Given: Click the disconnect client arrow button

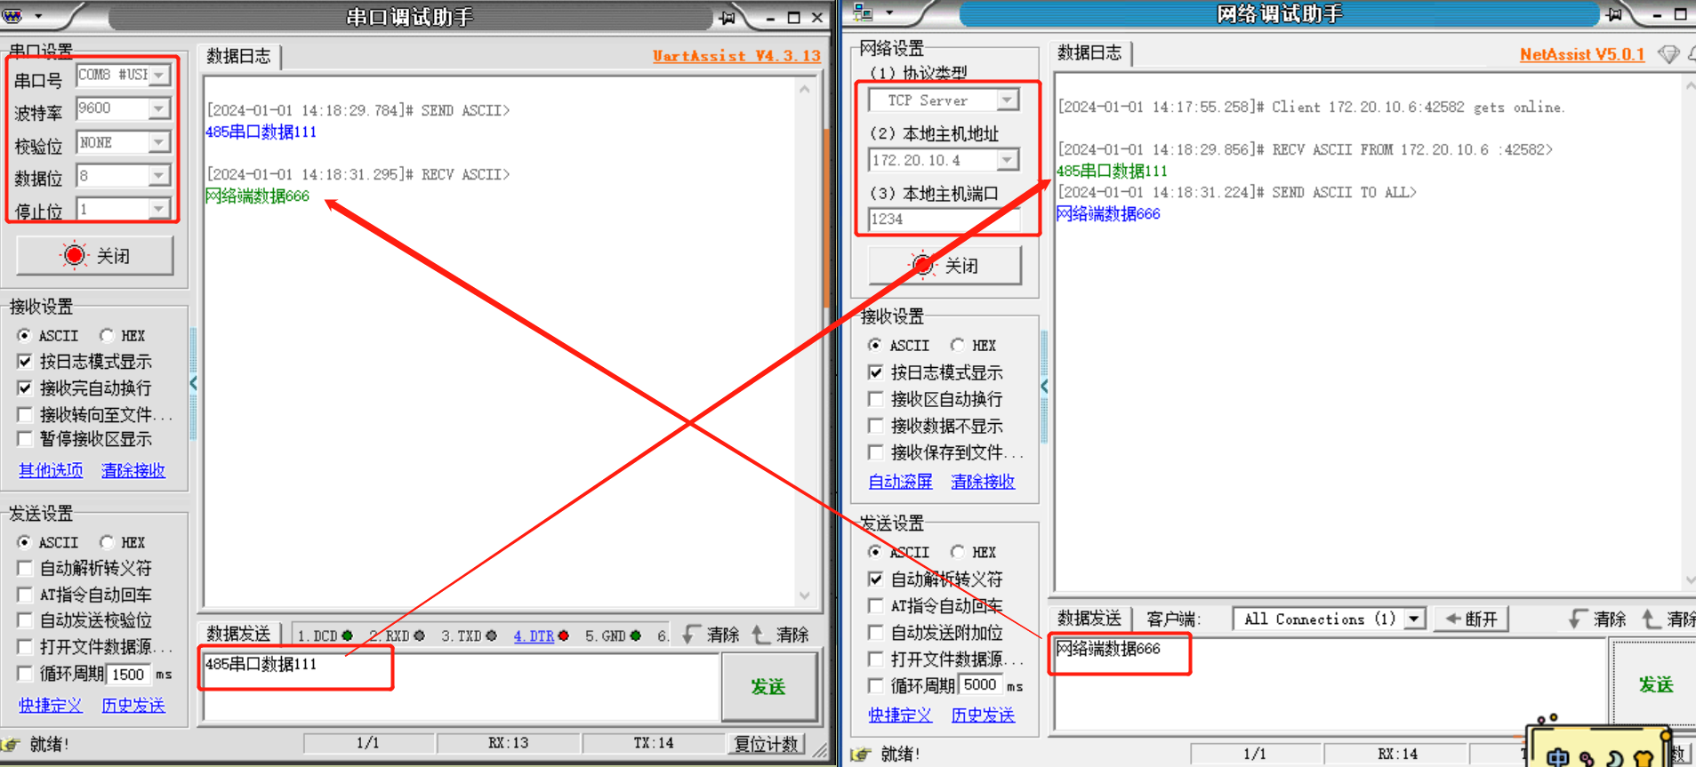Looking at the screenshot, I should click(1472, 619).
